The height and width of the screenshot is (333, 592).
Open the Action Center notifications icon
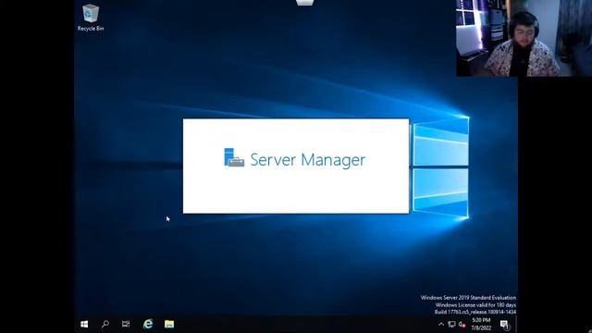point(504,325)
